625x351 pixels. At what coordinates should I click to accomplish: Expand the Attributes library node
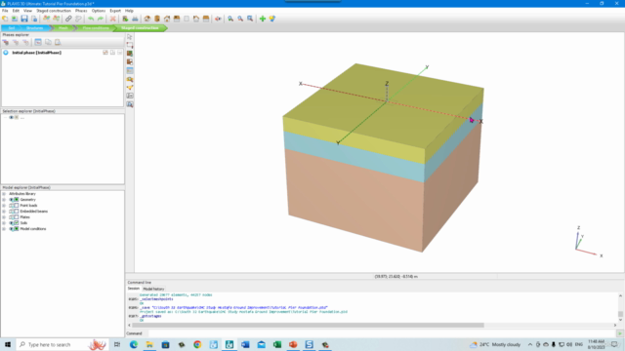4,194
